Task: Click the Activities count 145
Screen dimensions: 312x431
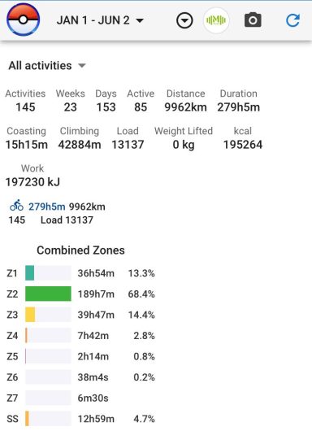Action: click(25, 107)
